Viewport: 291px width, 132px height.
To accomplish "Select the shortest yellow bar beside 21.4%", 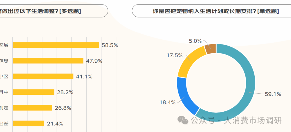I will point(29,123).
